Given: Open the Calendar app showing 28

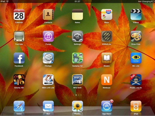Looking at the screenshot, I should [19, 14].
